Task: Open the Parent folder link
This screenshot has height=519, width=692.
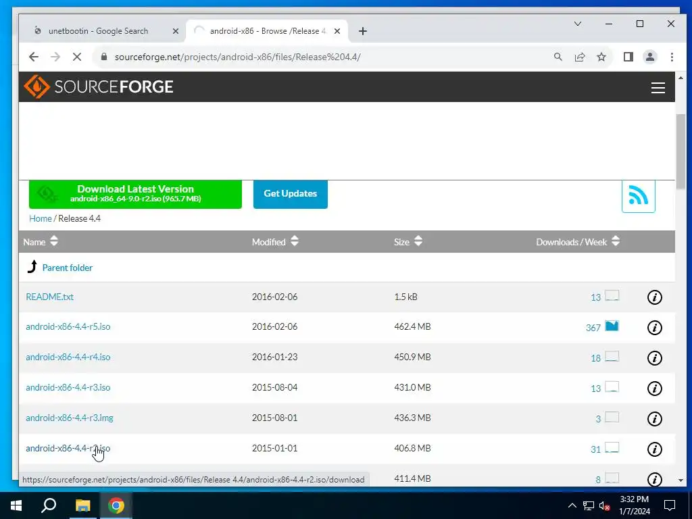Action: click(67, 268)
